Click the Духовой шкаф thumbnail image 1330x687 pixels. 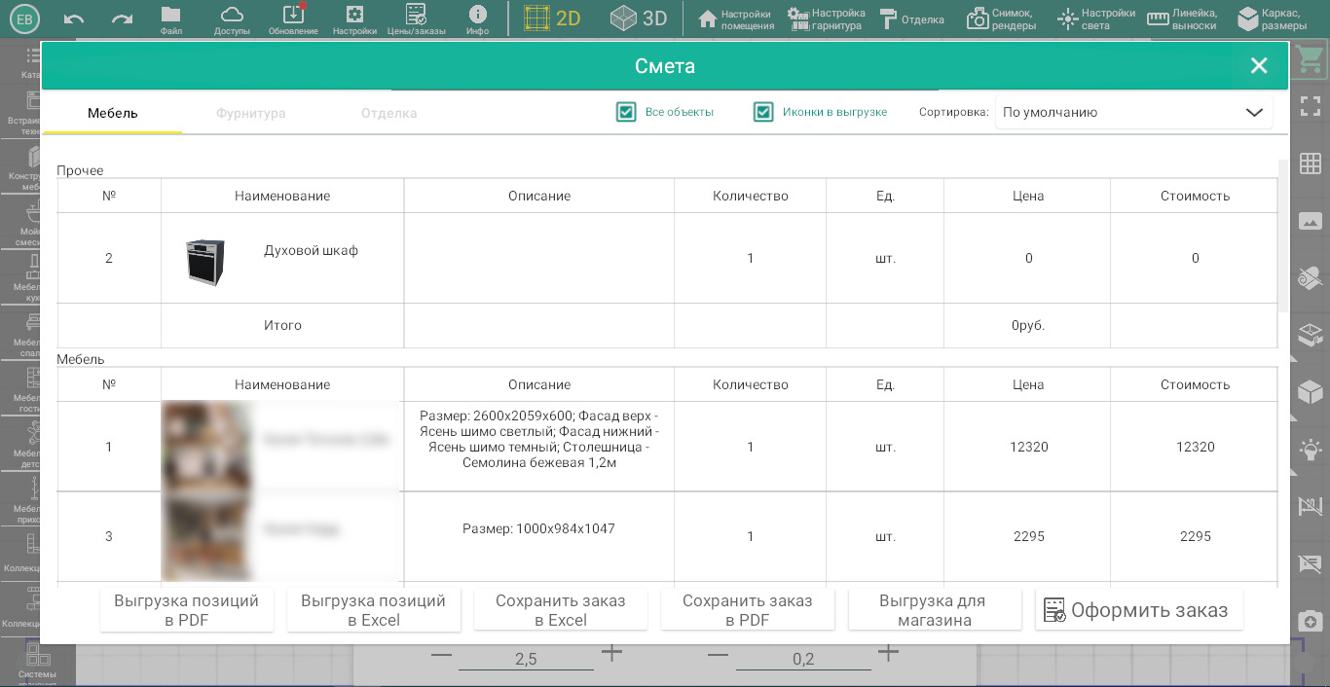[205, 262]
